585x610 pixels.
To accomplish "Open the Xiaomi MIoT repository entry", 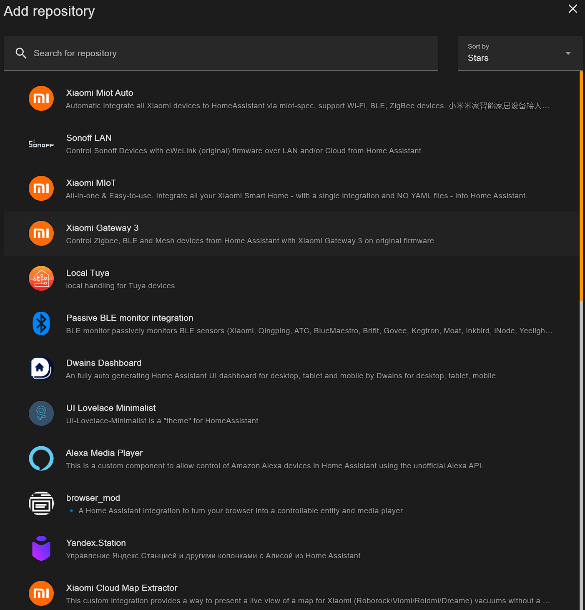I will pyautogui.click(x=250, y=188).
